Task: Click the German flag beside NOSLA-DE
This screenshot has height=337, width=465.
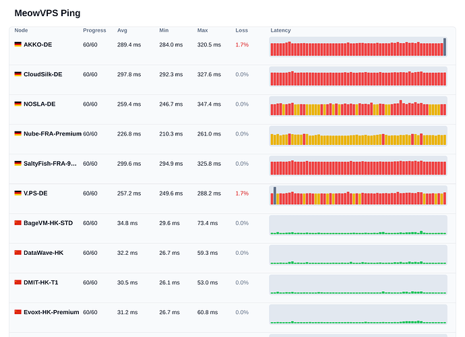Action: [18, 104]
